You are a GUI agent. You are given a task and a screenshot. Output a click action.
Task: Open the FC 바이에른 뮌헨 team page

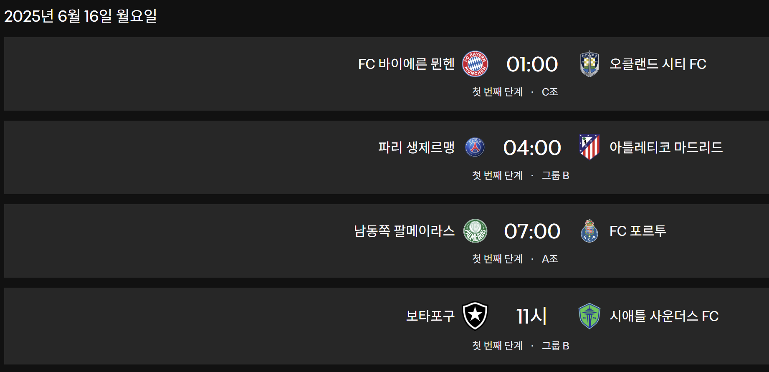point(406,64)
